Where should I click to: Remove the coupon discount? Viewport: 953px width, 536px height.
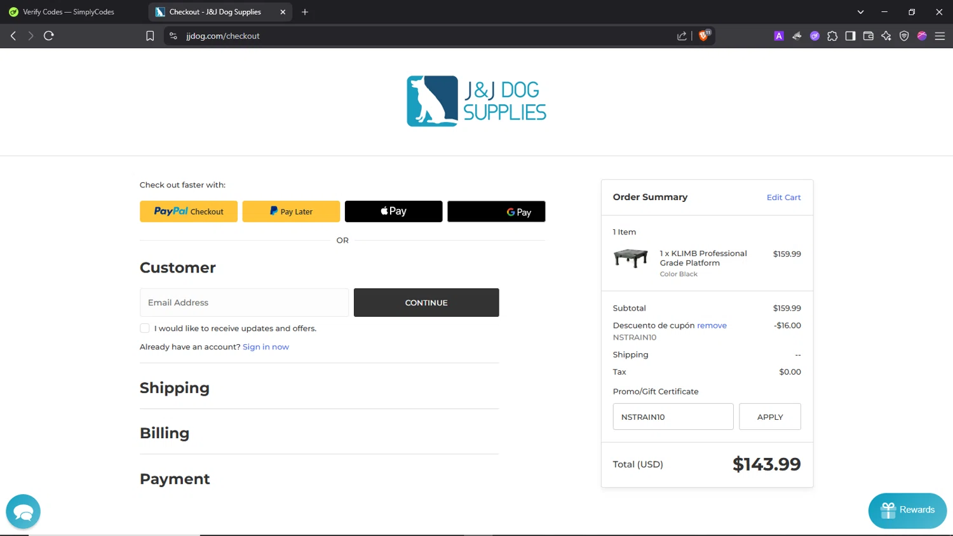pos(712,325)
